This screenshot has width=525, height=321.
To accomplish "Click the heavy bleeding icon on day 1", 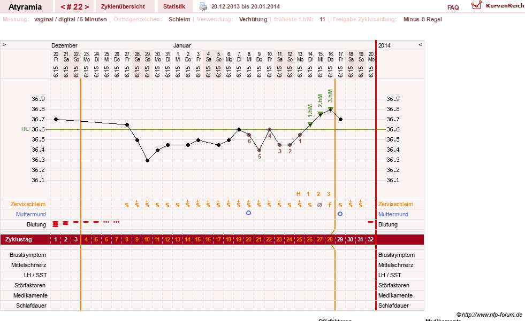I will pyautogui.click(x=56, y=224).
